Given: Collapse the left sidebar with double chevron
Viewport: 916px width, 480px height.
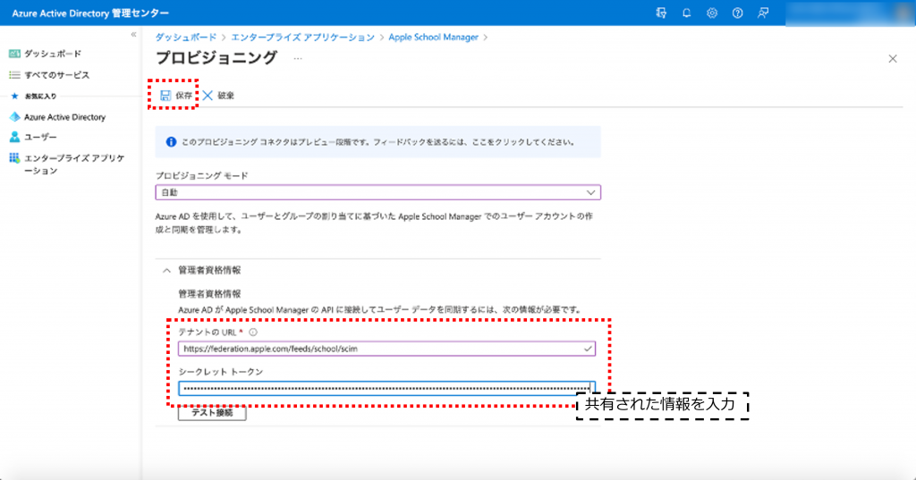Looking at the screenshot, I should pyautogui.click(x=134, y=35).
